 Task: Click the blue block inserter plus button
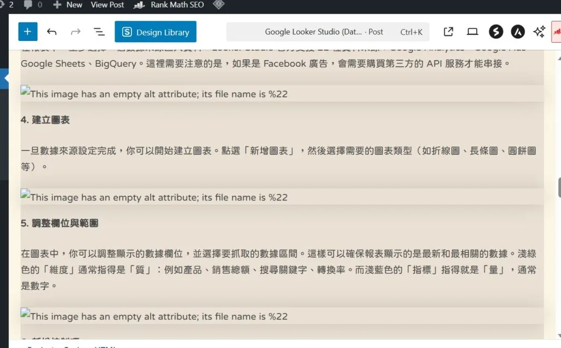pos(27,32)
